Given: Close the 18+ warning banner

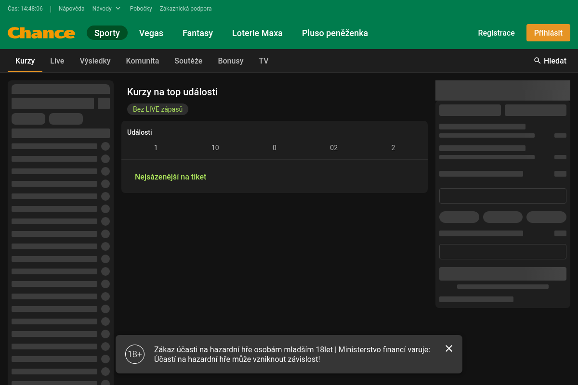Looking at the screenshot, I should (x=449, y=348).
